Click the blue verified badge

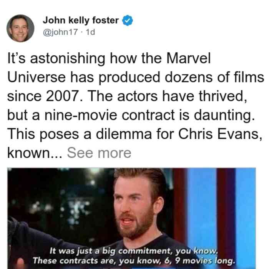pos(128,20)
